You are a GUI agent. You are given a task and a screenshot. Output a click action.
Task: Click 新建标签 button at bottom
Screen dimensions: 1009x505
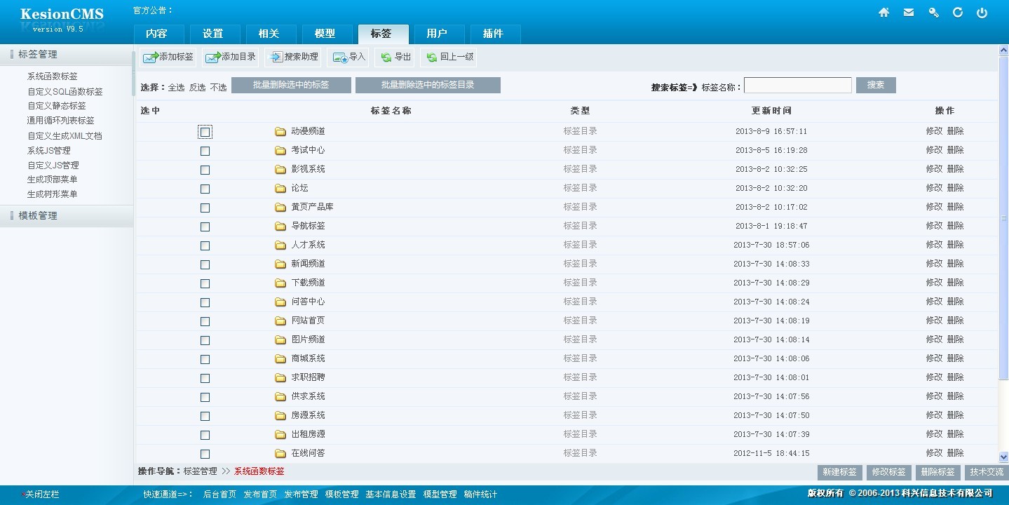click(839, 472)
